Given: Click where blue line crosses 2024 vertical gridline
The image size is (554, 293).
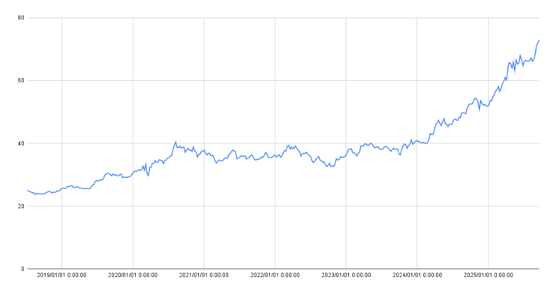Looking at the screenshot, I should click(417, 141).
